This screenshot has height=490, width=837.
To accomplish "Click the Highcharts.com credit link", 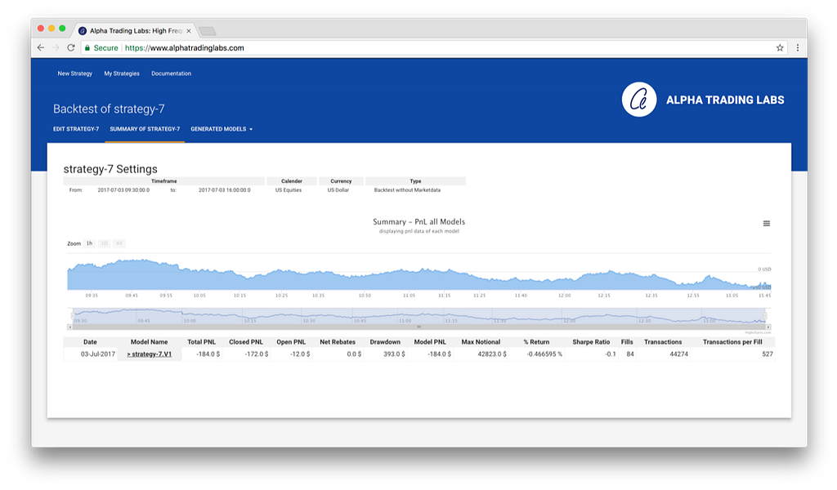I will tap(758, 332).
